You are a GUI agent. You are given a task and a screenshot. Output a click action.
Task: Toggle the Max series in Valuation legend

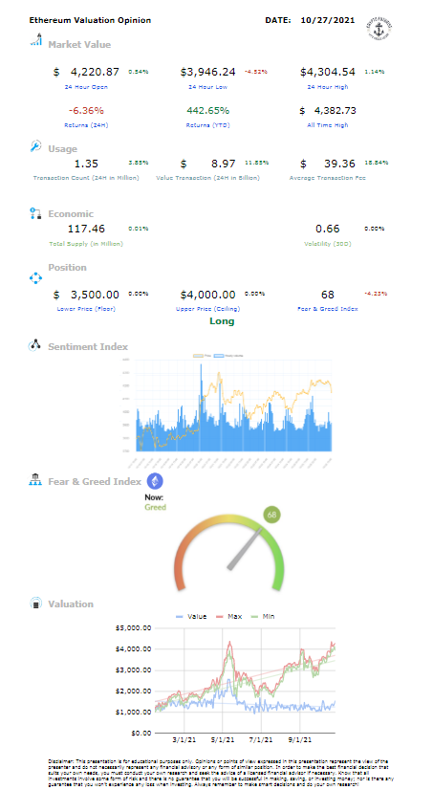[x=228, y=616]
